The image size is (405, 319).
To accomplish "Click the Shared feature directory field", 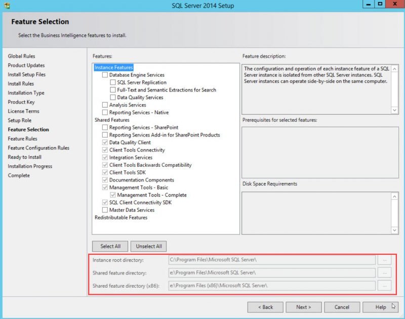I will (x=272, y=273).
